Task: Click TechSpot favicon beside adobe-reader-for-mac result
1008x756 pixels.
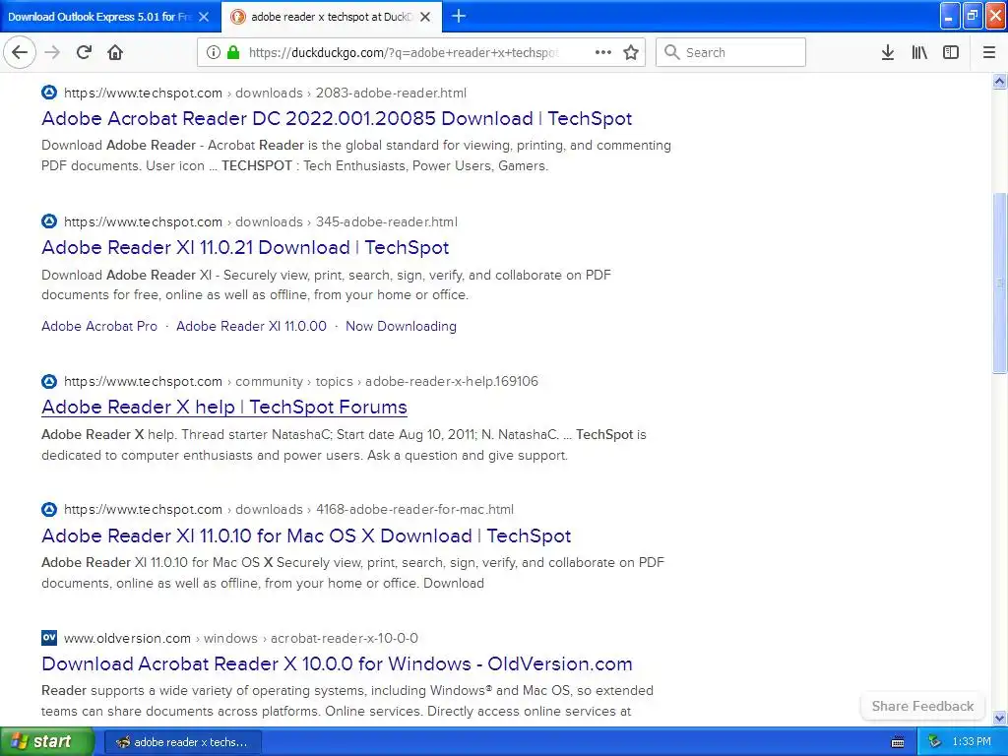Action: (x=49, y=509)
